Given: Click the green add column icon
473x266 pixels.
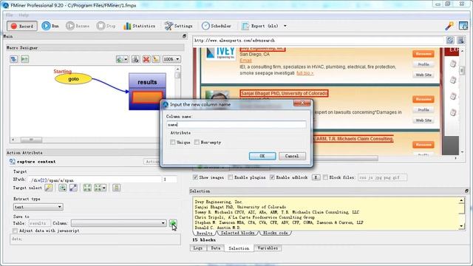Looking at the screenshot, I should click(173, 223).
